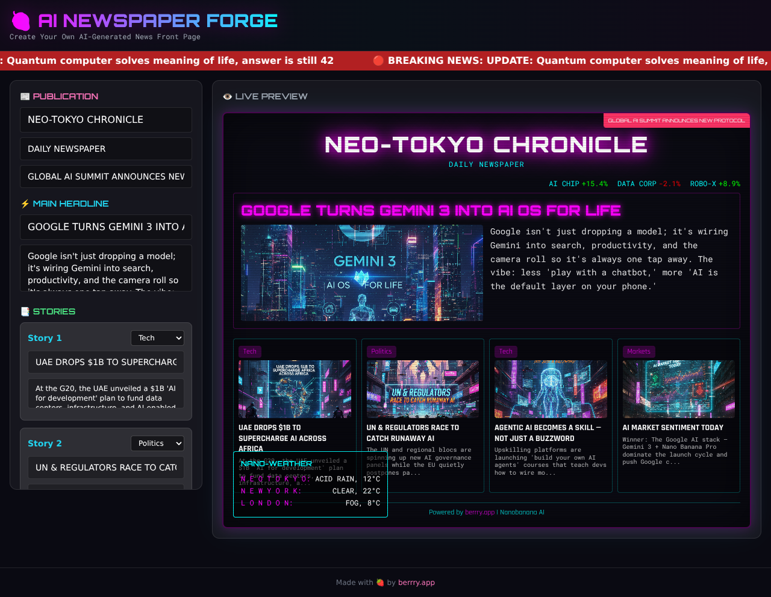Screen dimensions: 771x597
Task: Click the Nanobanana AI link
Action: point(522,512)
